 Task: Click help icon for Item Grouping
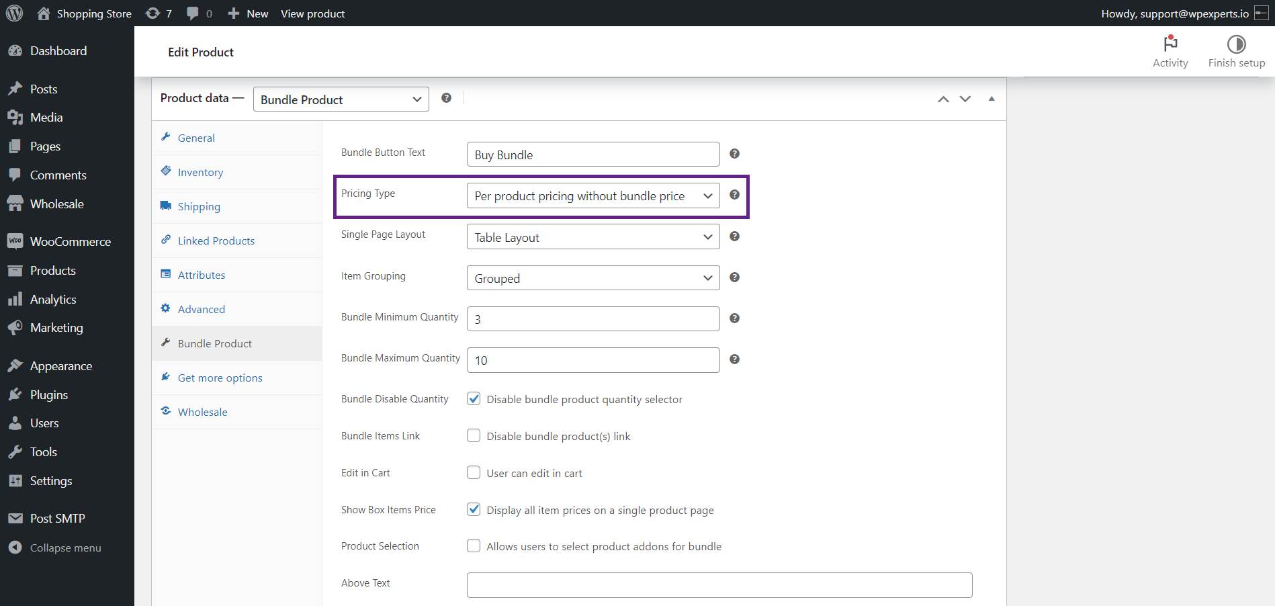(734, 277)
